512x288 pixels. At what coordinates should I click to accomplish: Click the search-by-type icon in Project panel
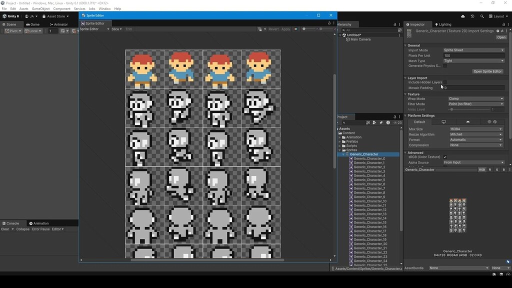373,122
